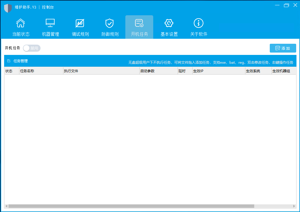Click the 启动参数 column header

[159, 71]
